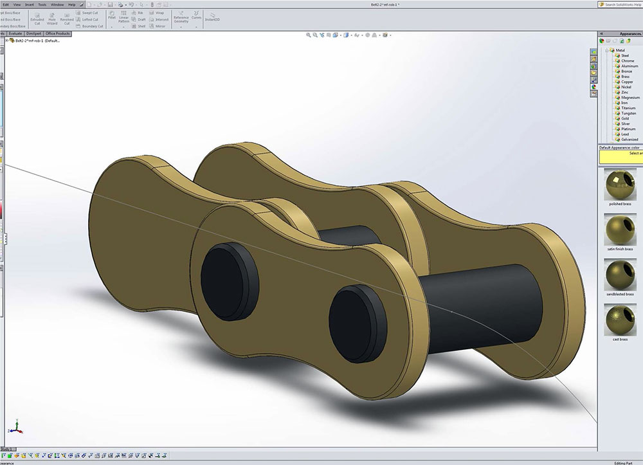The height and width of the screenshot is (465, 643).
Task: Click the Search SolidWorks Help field
Action: pyautogui.click(x=620, y=5)
